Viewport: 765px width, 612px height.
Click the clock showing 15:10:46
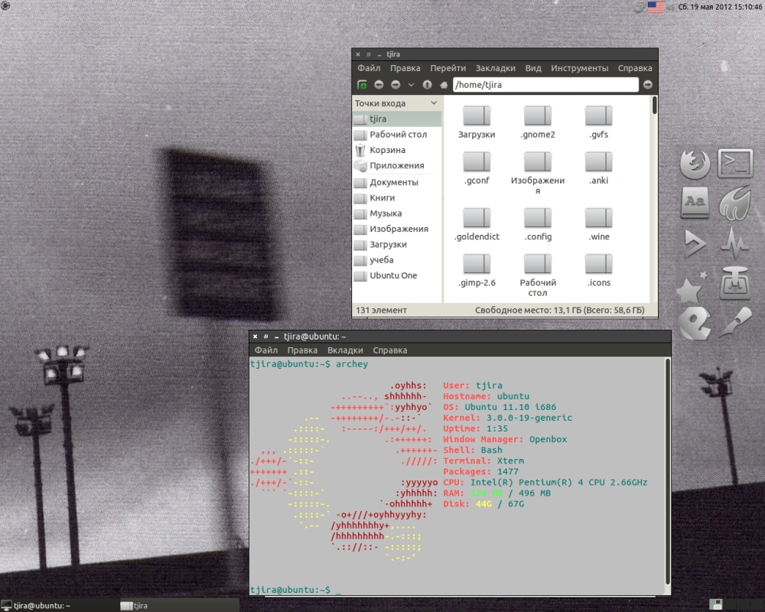(x=720, y=7)
